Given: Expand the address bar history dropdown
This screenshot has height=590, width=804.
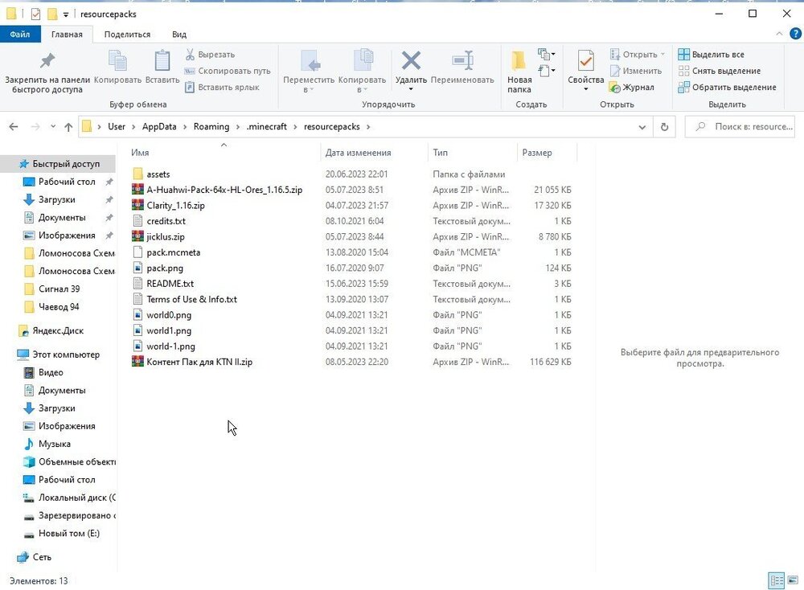Looking at the screenshot, I should (x=642, y=127).
